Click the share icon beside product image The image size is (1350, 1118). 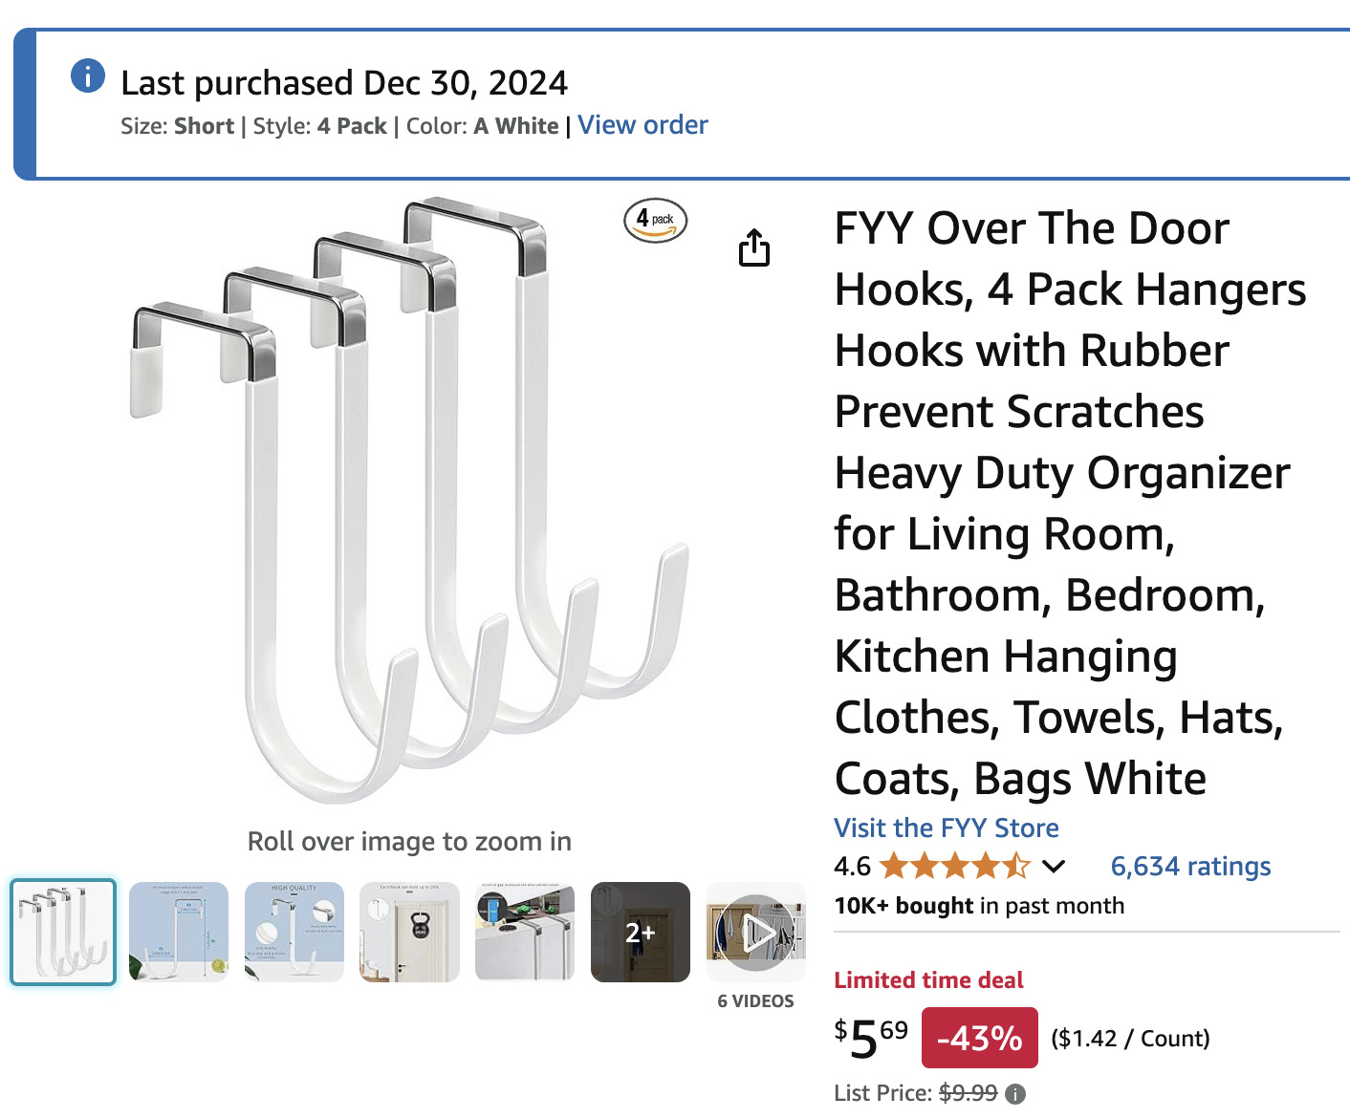click(753, 247)
